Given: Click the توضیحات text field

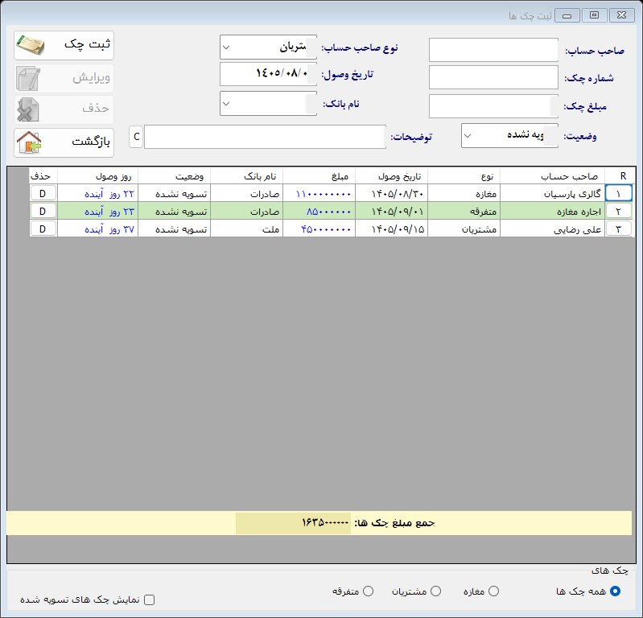Looking at the screenshot, I should (265, 137).
